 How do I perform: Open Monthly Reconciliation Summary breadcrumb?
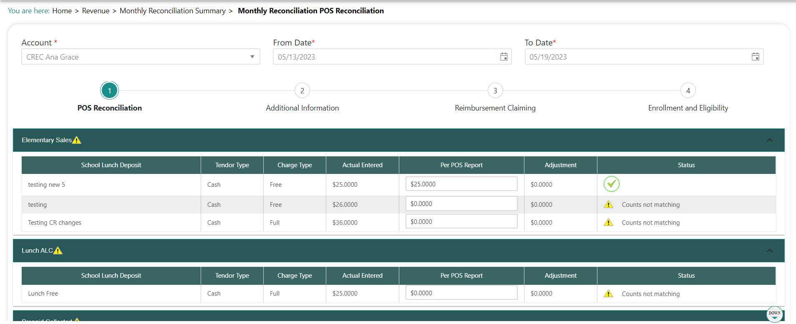coord(172,11)
